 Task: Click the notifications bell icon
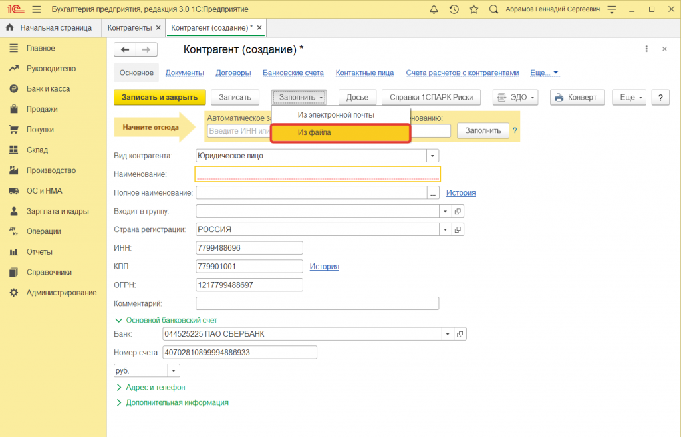coord(434,9)
